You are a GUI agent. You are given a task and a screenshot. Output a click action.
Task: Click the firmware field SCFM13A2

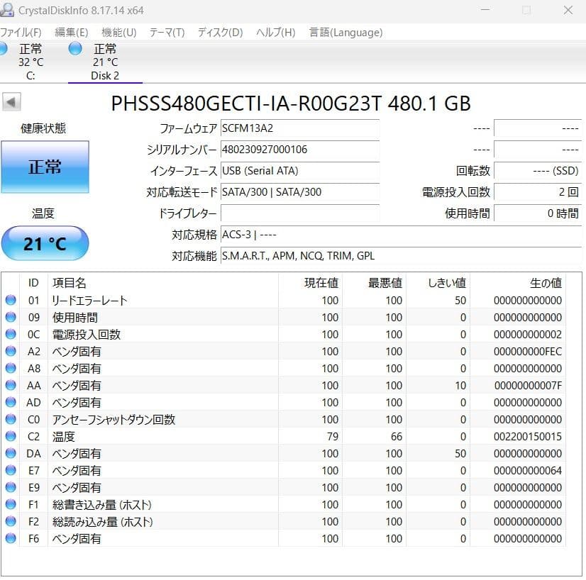(x=299, y=128)
